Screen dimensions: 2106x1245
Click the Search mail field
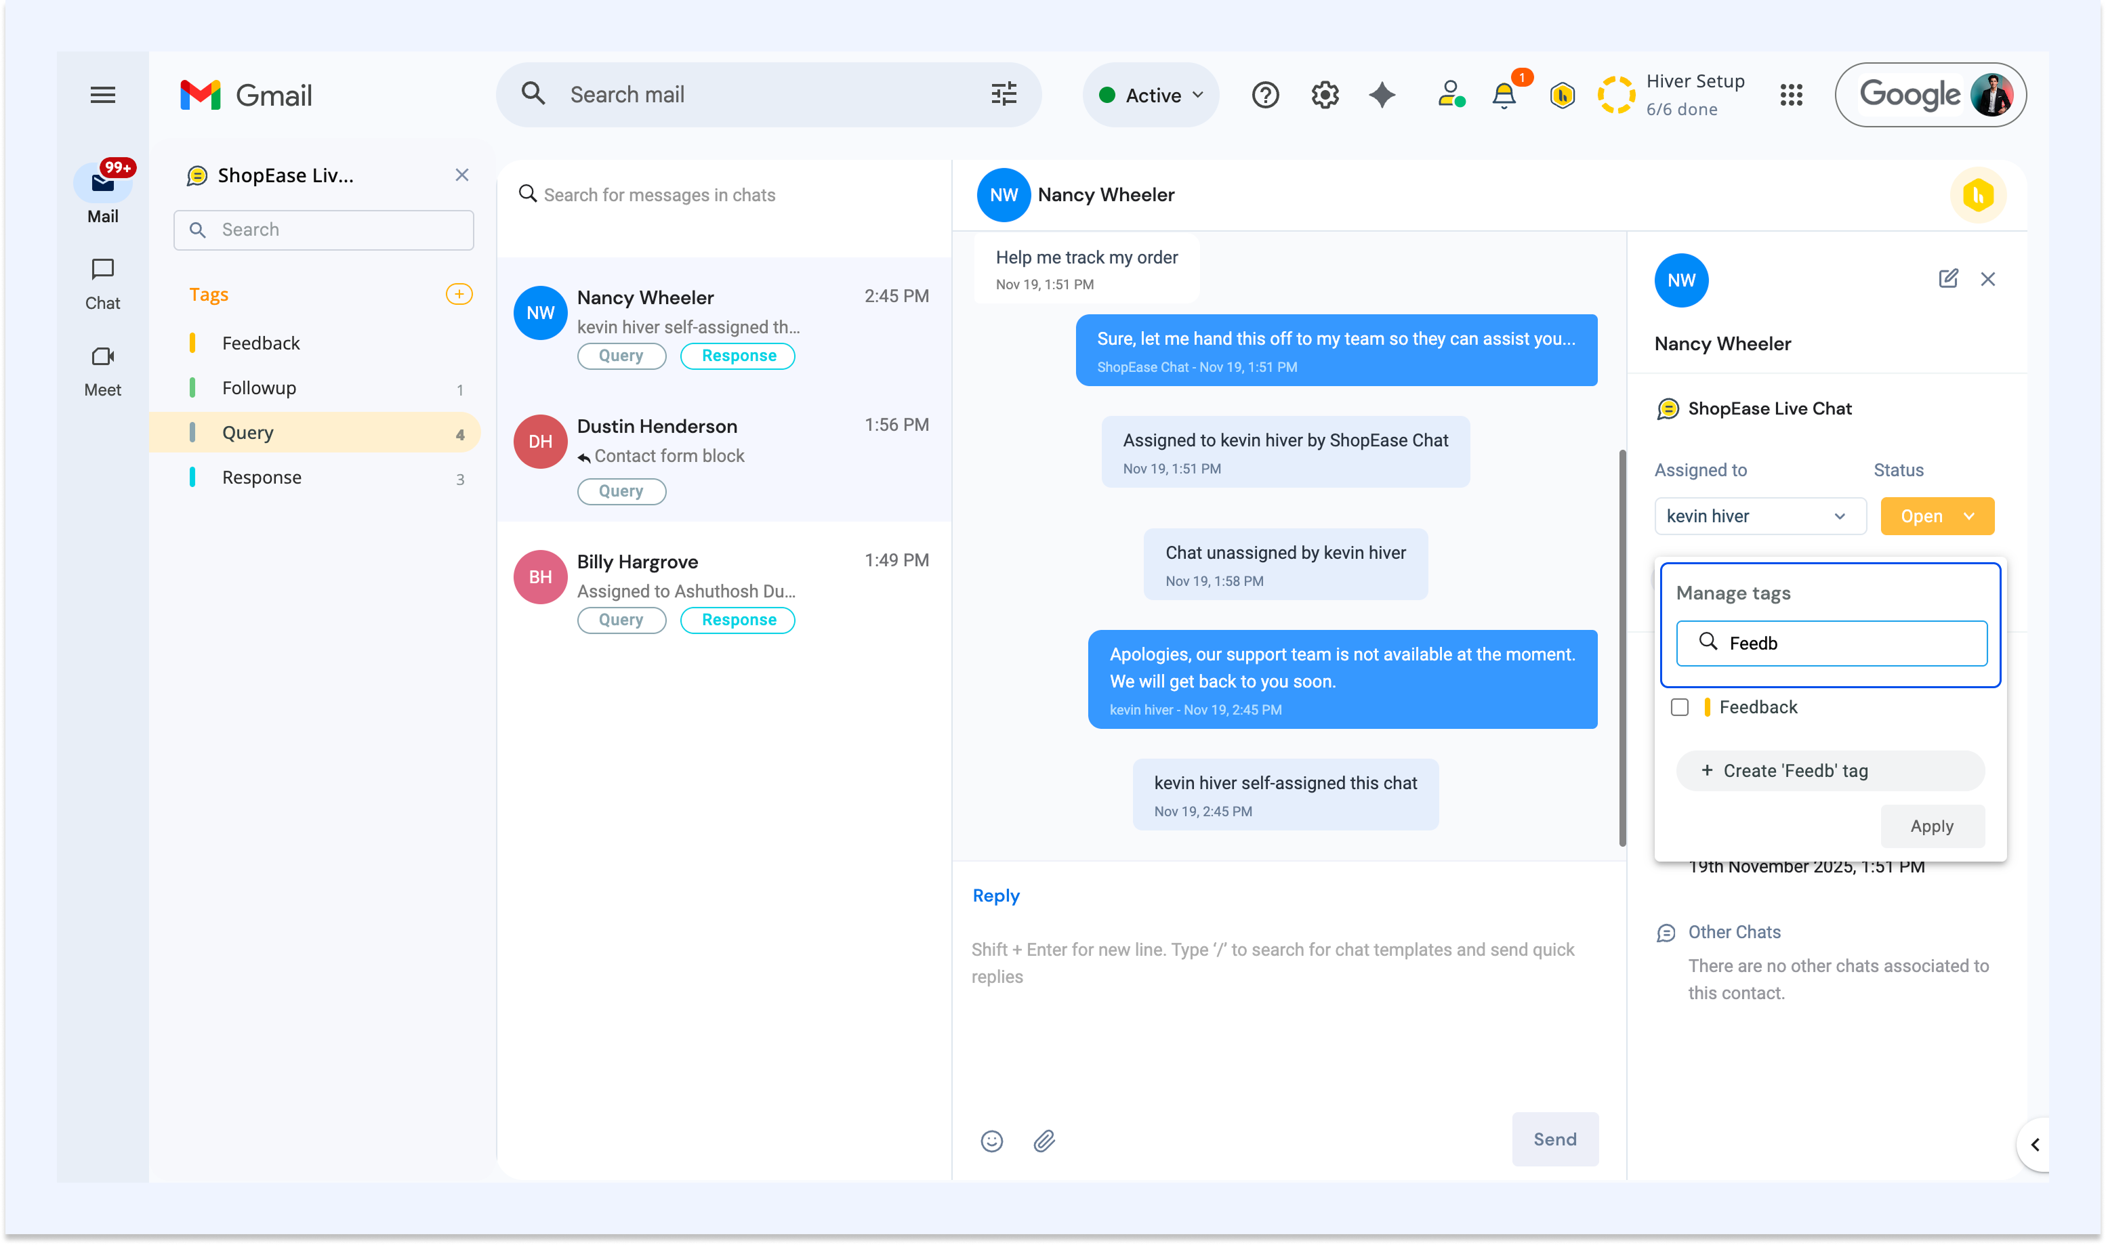(768, 94)
